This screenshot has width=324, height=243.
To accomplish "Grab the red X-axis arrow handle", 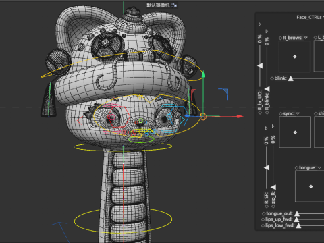I will pyautogui.click(x=240, y=116).
